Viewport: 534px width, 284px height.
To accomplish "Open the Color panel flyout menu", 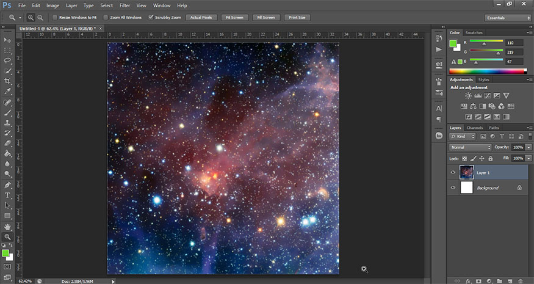I will (529, 33).
